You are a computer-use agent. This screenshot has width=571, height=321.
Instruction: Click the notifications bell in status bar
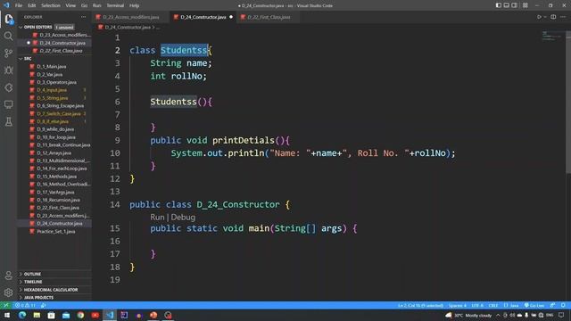563,305
